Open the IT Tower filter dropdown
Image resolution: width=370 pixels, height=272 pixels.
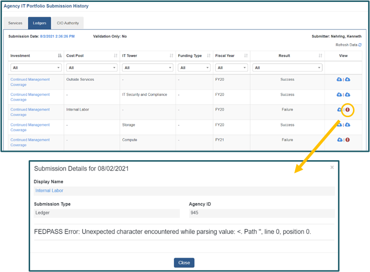(x=148, y=68)
